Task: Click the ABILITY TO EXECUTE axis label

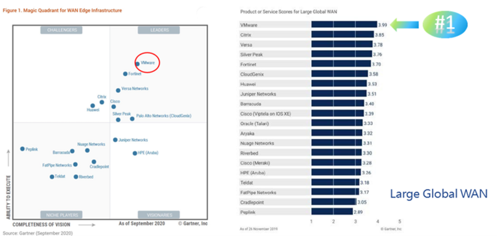Action: [x=9, y=198]
